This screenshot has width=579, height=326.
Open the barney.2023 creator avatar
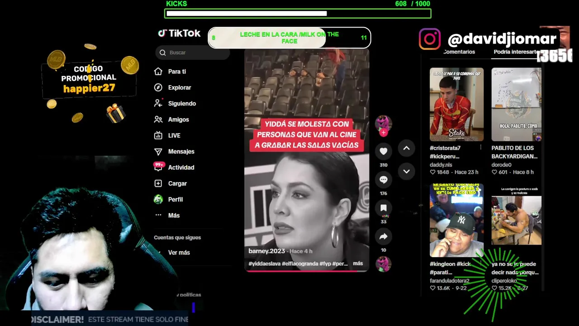[383, 123]
